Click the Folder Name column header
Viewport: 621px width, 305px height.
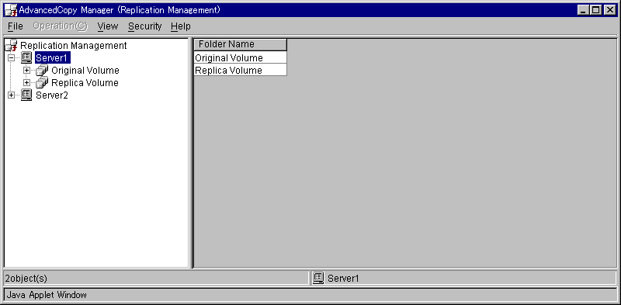click(240, 44)
